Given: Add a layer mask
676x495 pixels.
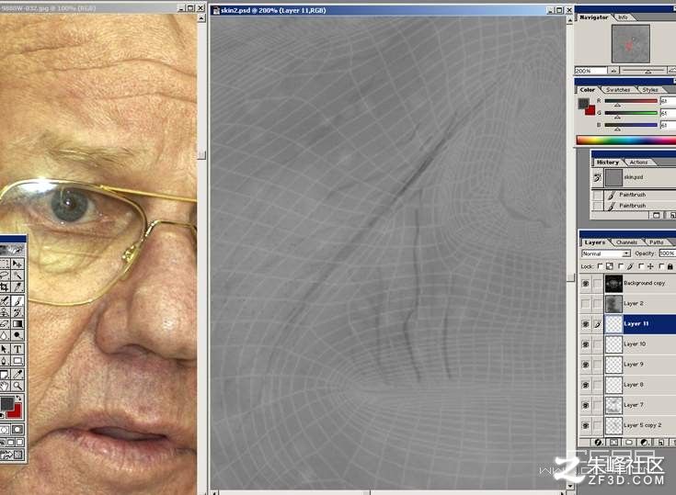Looking at the screenshot, I should coord(613,442).
